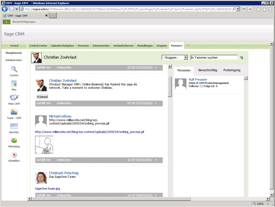The image size is (275, 207).
Task: Open Ralf Preusser profile link
Action: tap(198, 80)
